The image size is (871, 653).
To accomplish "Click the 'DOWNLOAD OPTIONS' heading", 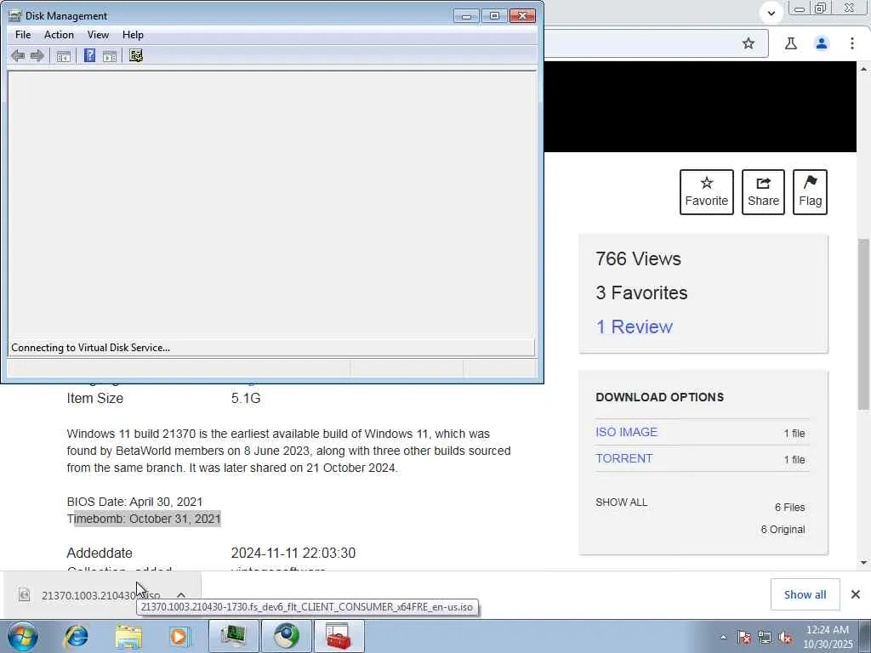I will pyautogui.click(x=659, y=397).
